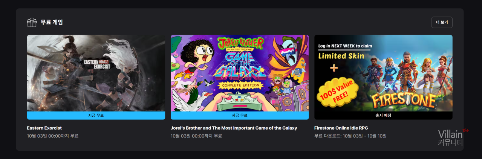Viewport: 482px width, 159px height.
Task: Open the Eastern Exorcist title link
Action: tap(44, 128)
